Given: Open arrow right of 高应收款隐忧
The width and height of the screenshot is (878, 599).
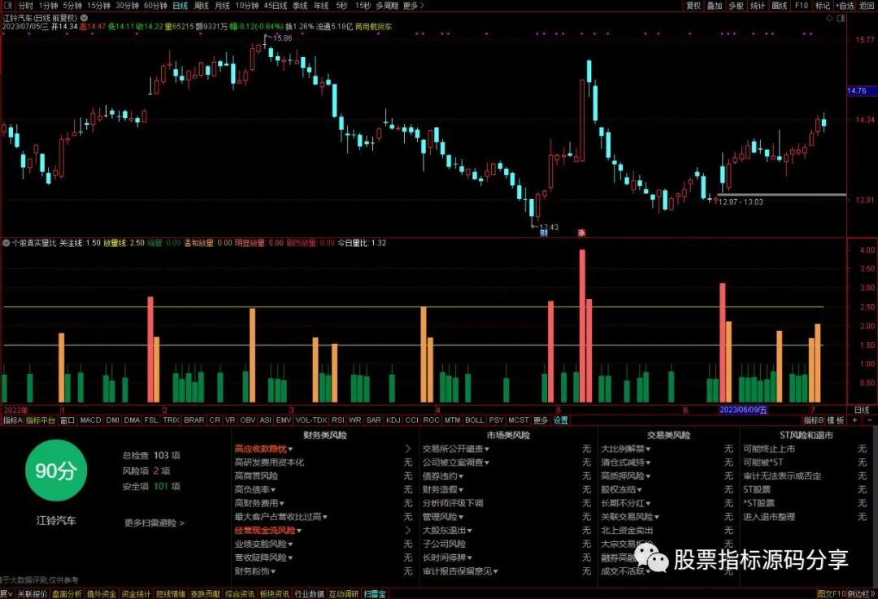Looking at the screenshot, I should click(407, 449).
